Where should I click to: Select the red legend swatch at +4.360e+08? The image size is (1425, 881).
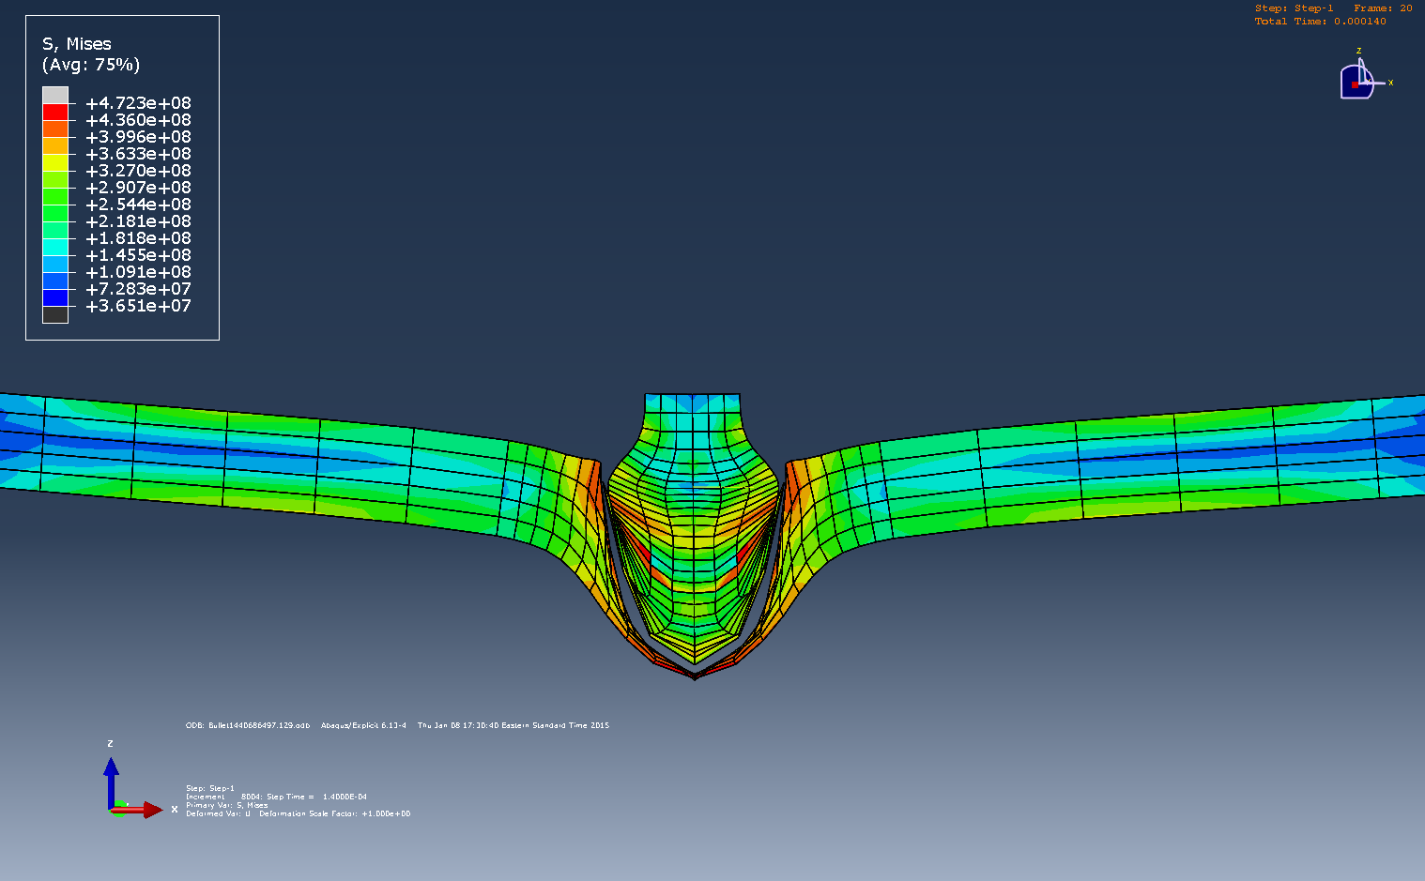pyautogui.click(x=55, y=112)
